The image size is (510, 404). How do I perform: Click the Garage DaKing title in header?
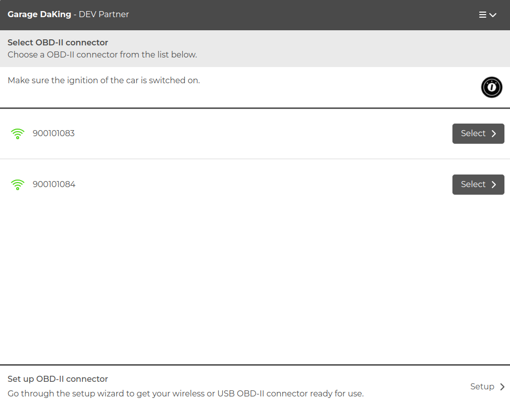[x=39, y=15]
